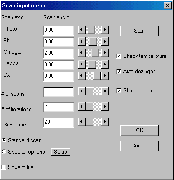Click the Theta scrollbar right arrow
Viewport: 174px width, 180px height.
(105, 30)
